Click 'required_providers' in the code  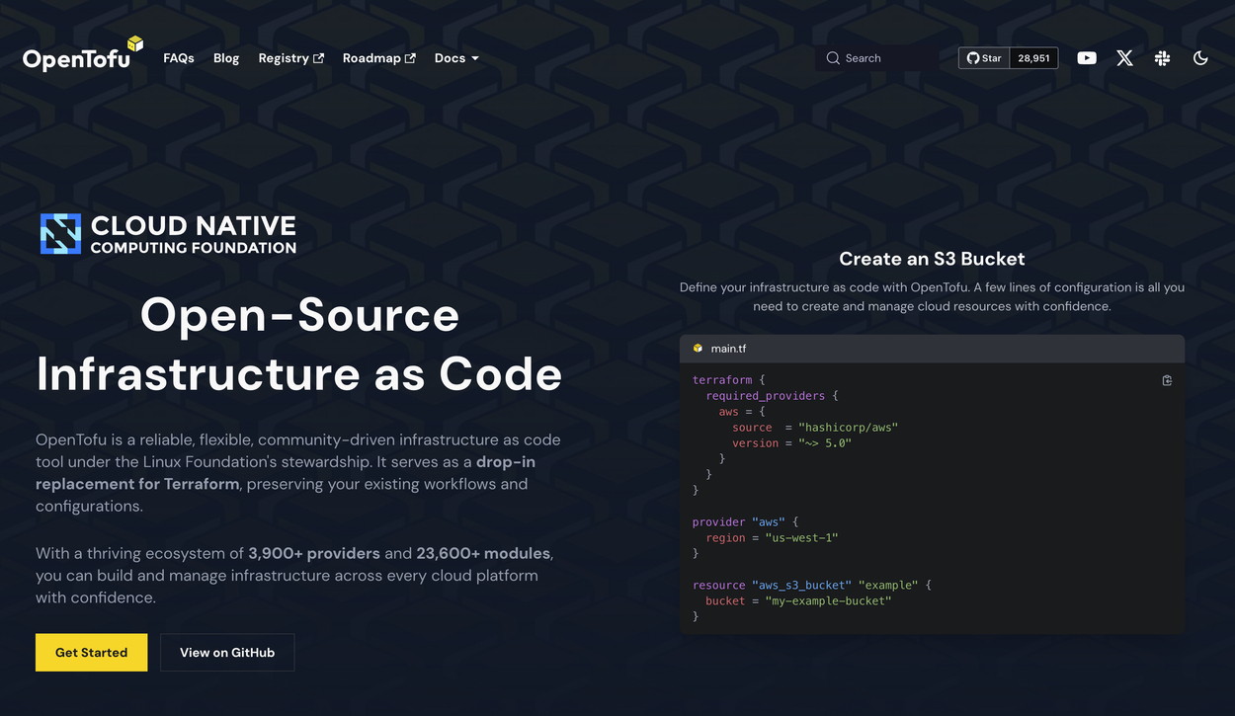pos(765,396)
